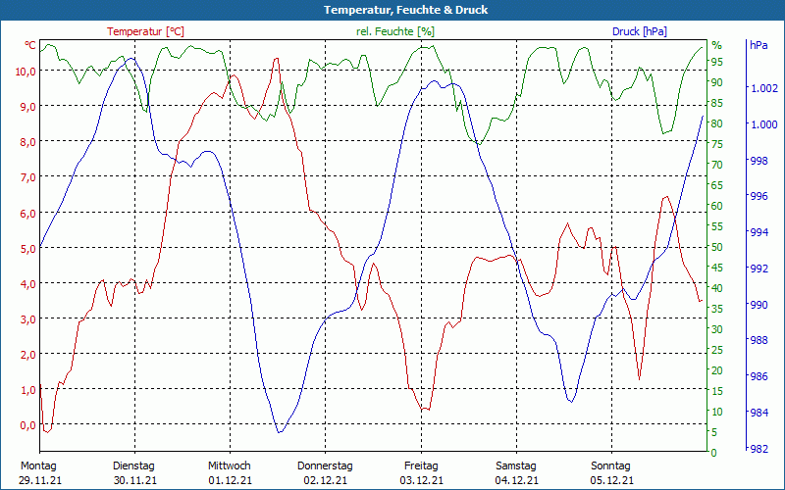785x490 pixels.
Task: Click the "10,0" temperature axis tick
Action: pos(26,71)
